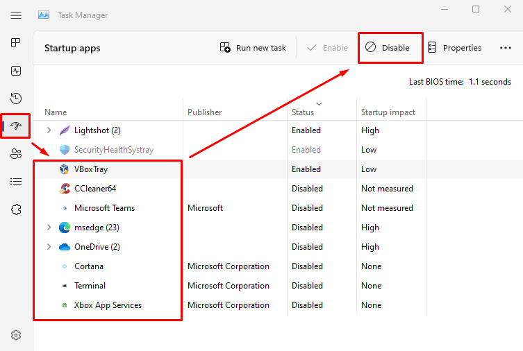This screenshot has height=351, width=523.
Task: Click the Enabled status of Lightshot
Action: pyautogui.click(x=306, y=130)
